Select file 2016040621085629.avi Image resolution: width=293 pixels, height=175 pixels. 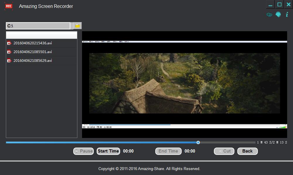pos(33,61)
